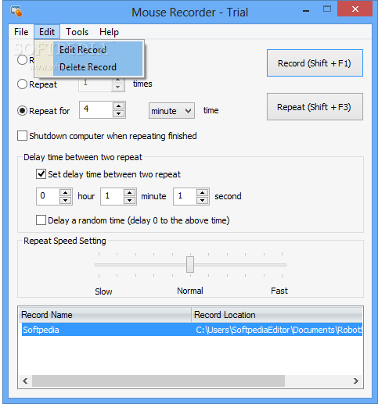
Task: Increase the Repeat for duration value
Action: tap(119, 106)
